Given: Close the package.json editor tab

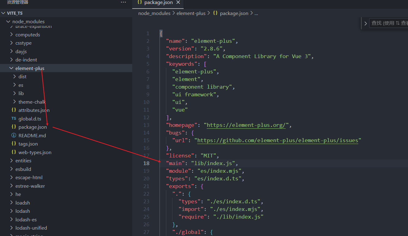Looking at the screenshot, I should 178,2.
